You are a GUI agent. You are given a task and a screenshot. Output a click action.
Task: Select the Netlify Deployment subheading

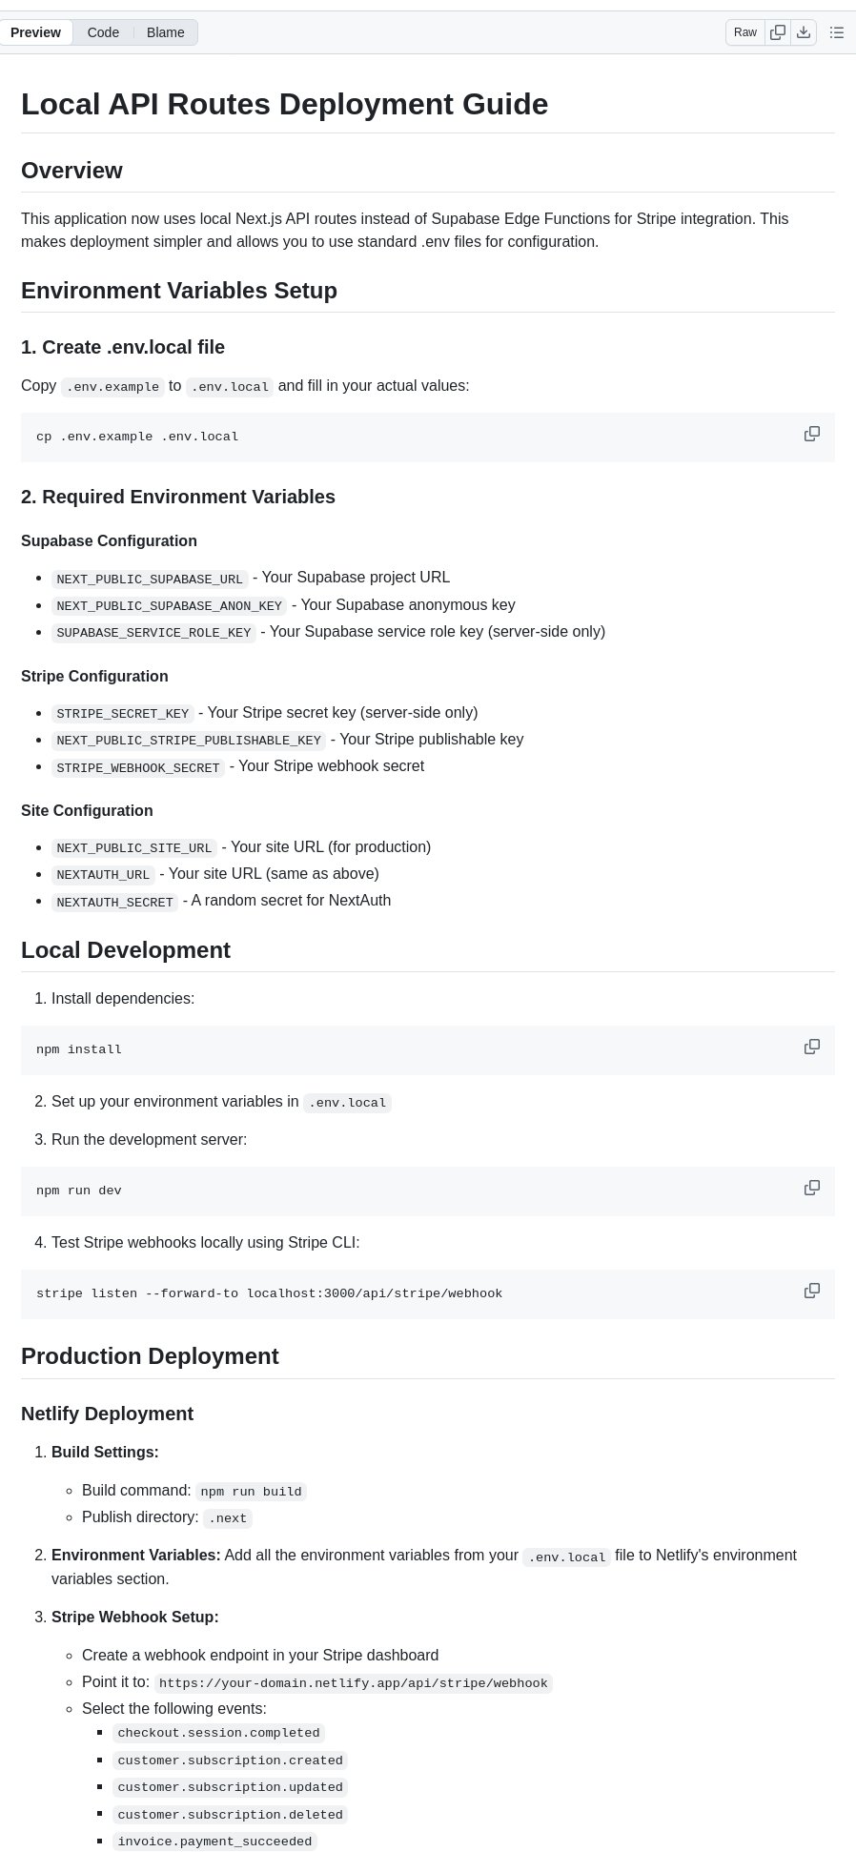[107, 1414]
